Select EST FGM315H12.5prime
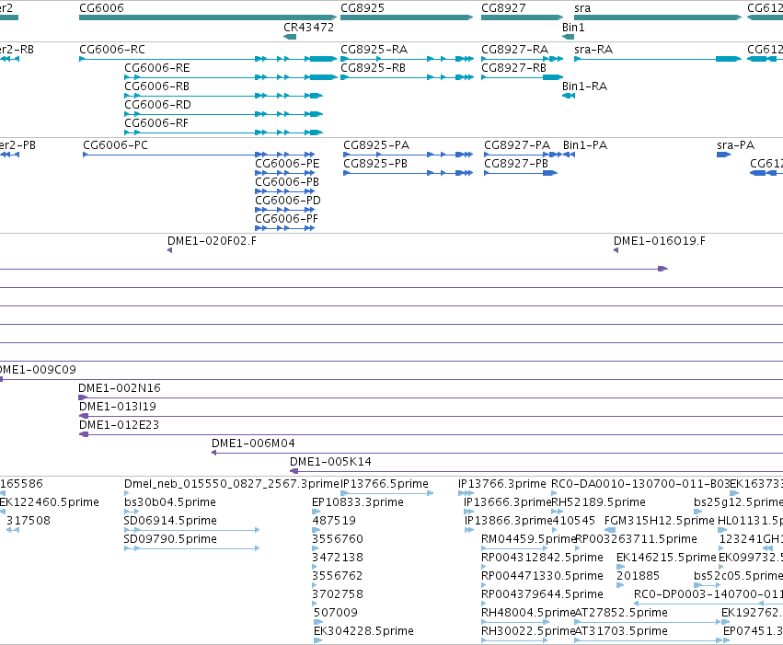The height and width of the screenshot is (645, 783). (x=659, y=521)
